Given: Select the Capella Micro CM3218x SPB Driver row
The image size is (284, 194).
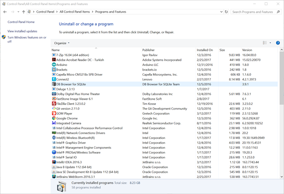Looking at the screenshot, I should [164, 74].
